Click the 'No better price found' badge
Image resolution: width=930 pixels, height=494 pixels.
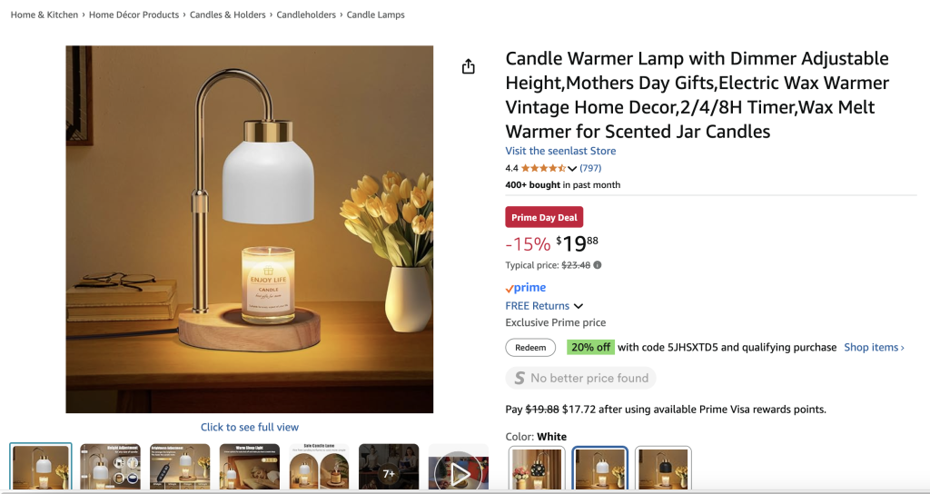580,378
